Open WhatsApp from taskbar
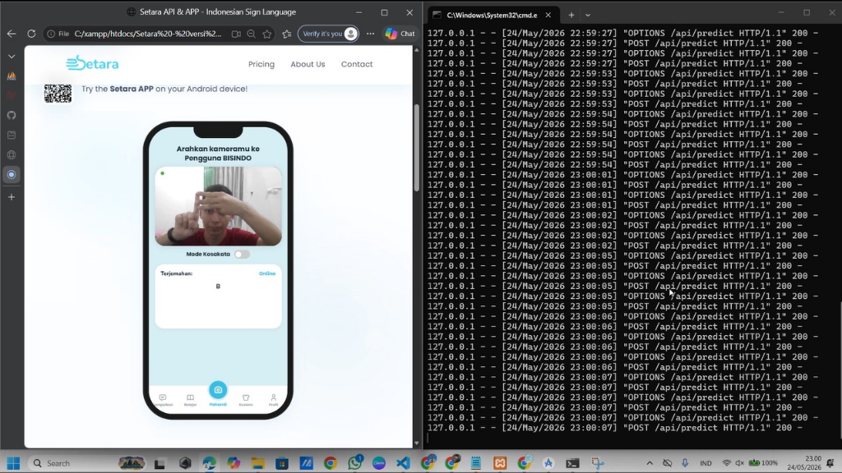 355,463
